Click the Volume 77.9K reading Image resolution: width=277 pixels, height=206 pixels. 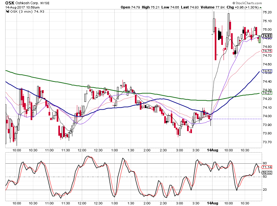coord(213,7)
